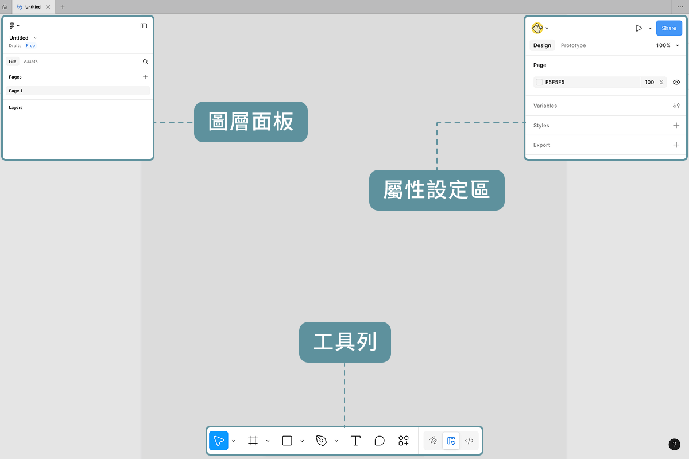Select the Rectangle shape tool
This screenshot has width=689, height=459.
[x=287, y=441]
